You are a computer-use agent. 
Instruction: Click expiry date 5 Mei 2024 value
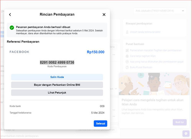pyautogui.click(x=98, y=113)
